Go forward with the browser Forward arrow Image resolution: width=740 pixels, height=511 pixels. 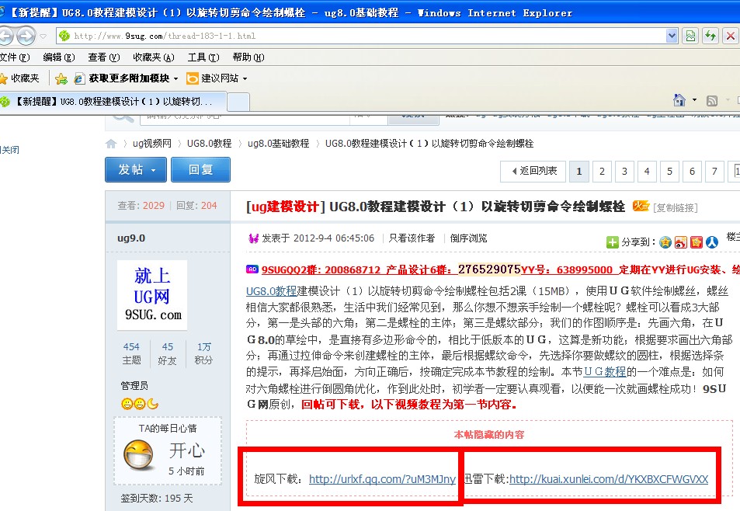pos(26,36)
